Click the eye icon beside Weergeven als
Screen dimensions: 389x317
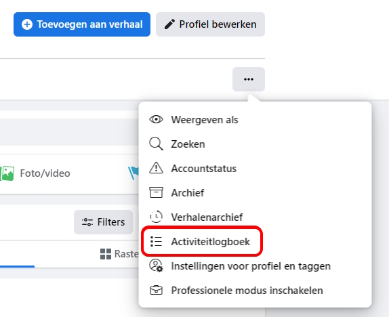click(156, 120)
